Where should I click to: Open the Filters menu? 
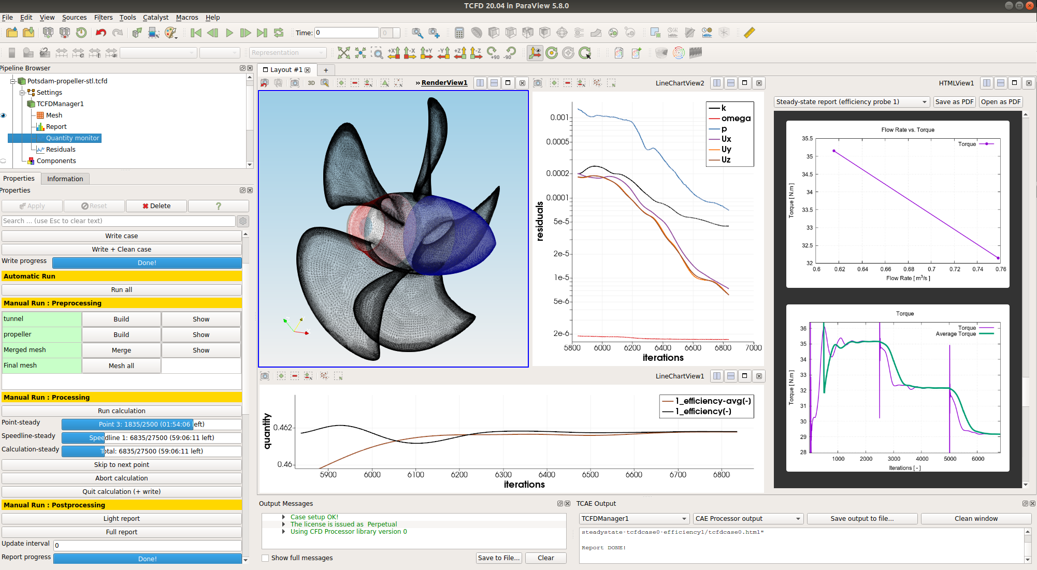tap(103, 17)
